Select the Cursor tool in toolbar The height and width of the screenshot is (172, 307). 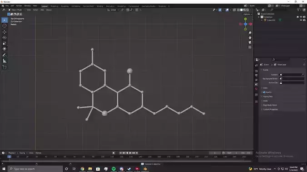pyautogui.click(x=5, y=26)
